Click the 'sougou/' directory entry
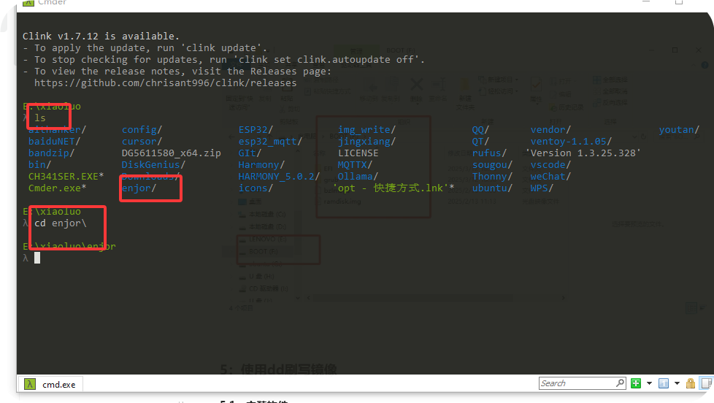This screenshot has width=714, height=403. point(492,165)
